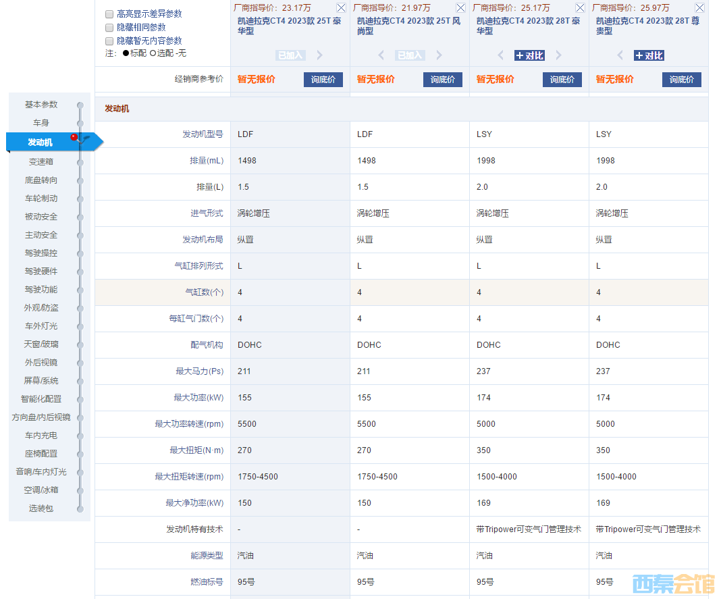
Task: Close the 28T 尊贵型 comparison column
Action: (x=699, y=8)
